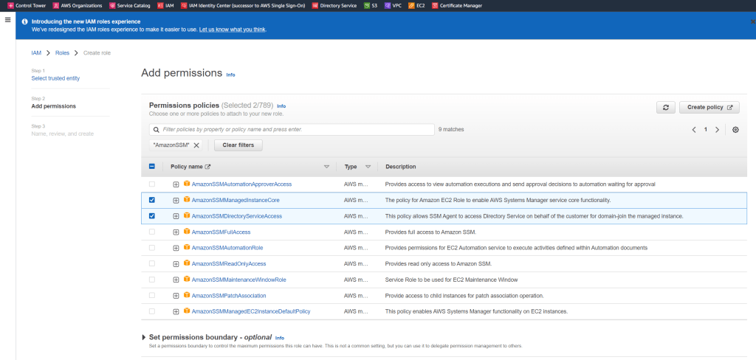Click IAM breadcrumb link

click(x=36, y=53)
